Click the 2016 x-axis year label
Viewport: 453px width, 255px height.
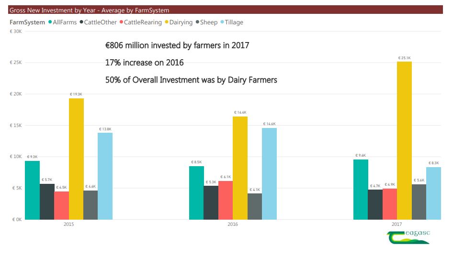coord(233,224)
